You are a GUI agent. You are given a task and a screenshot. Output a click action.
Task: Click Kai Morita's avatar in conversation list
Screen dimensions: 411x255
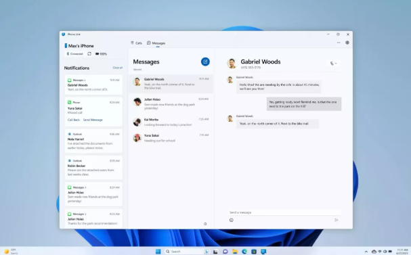[137, 122]
